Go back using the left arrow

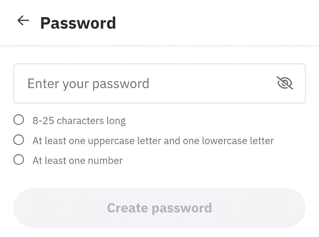coord(23,21)
